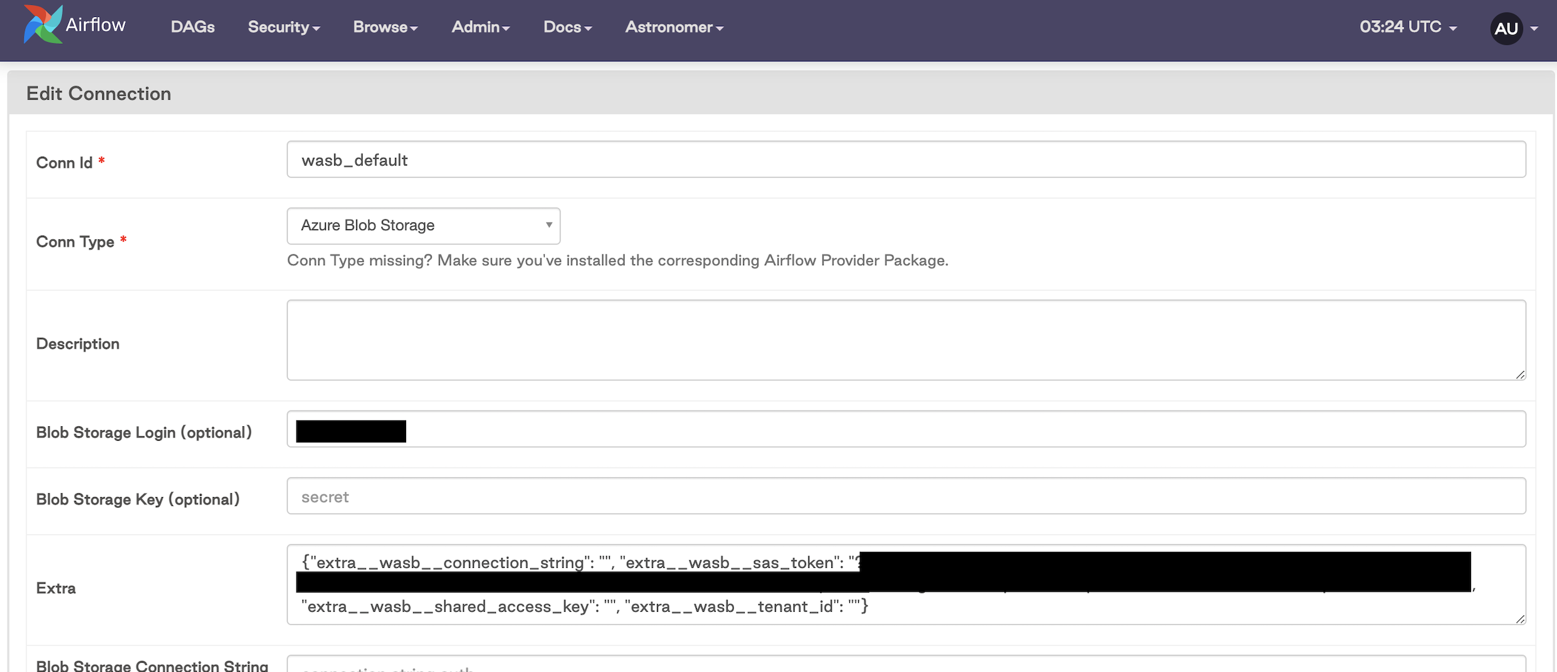Expand the Admin menu
1557x672 pixels.
(481, 27)
